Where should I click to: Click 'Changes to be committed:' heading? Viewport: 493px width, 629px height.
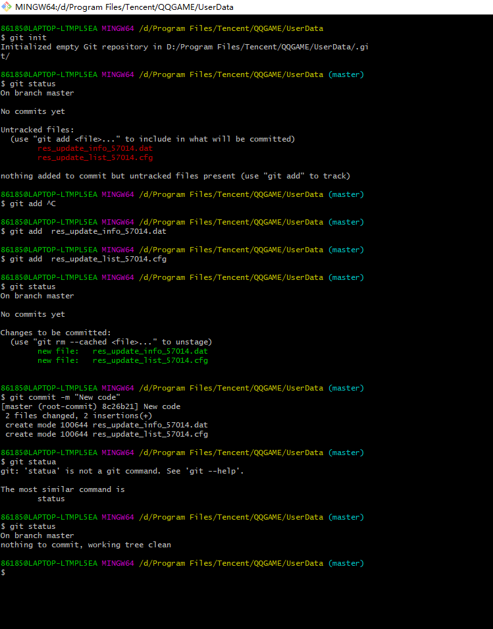pos(56,333)
